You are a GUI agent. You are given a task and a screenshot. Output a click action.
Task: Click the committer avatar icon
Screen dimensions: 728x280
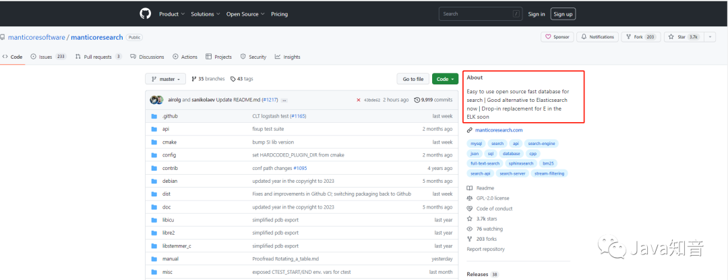[156, 100]
